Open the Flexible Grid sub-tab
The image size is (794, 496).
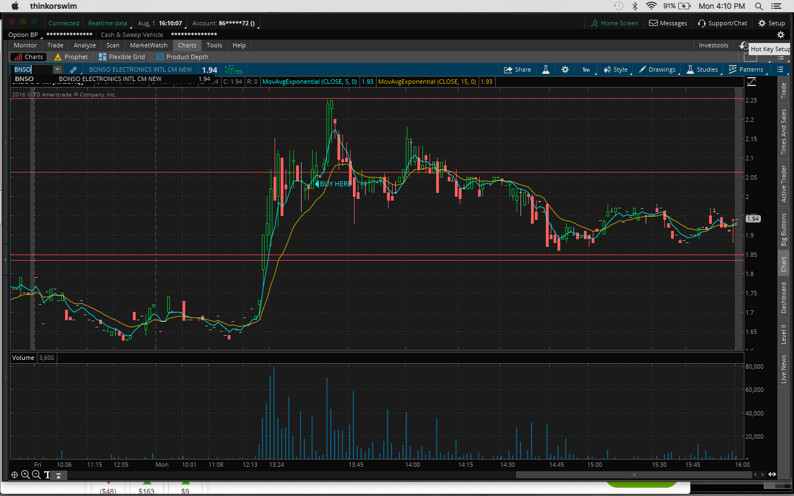pyautogui.click(x=122, y=57)
